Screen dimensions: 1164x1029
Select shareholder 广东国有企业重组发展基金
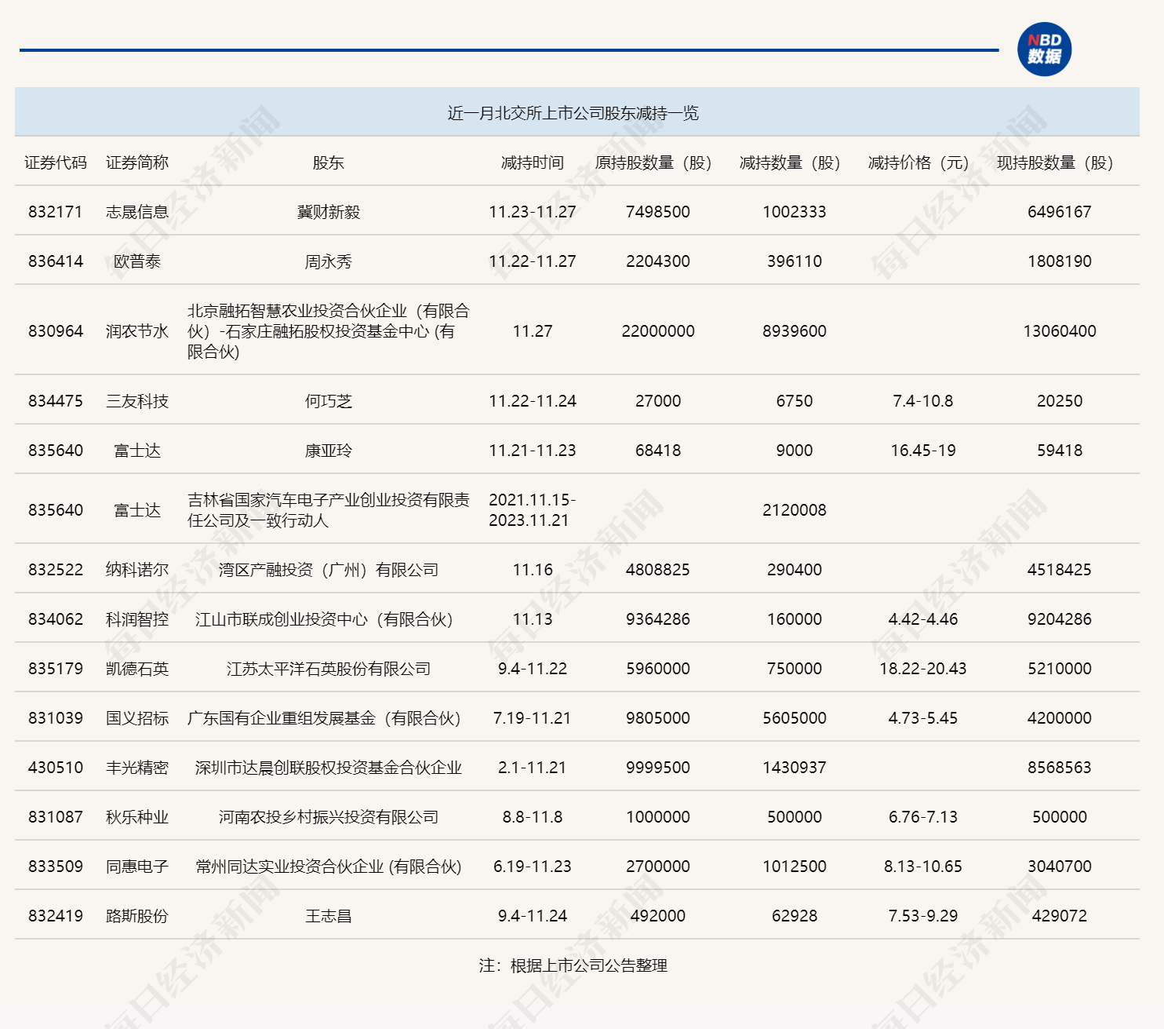point(281,718)
